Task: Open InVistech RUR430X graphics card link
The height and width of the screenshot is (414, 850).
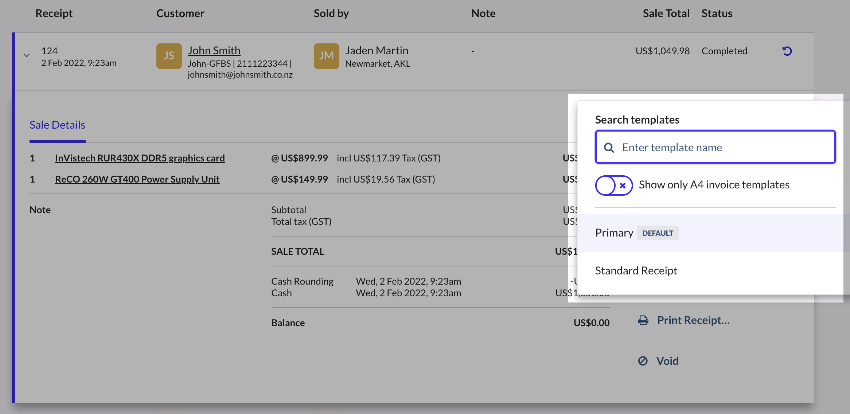Action: point(140,158)
